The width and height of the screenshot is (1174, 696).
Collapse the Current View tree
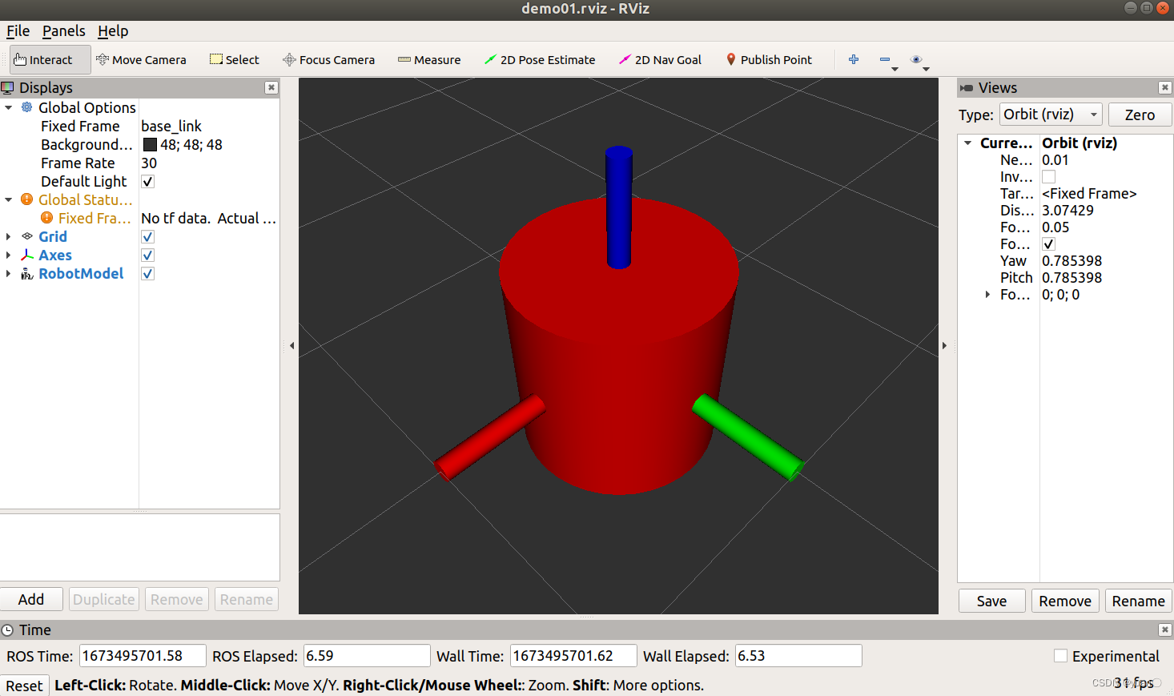pyautogui.click(x=968, y=143)
